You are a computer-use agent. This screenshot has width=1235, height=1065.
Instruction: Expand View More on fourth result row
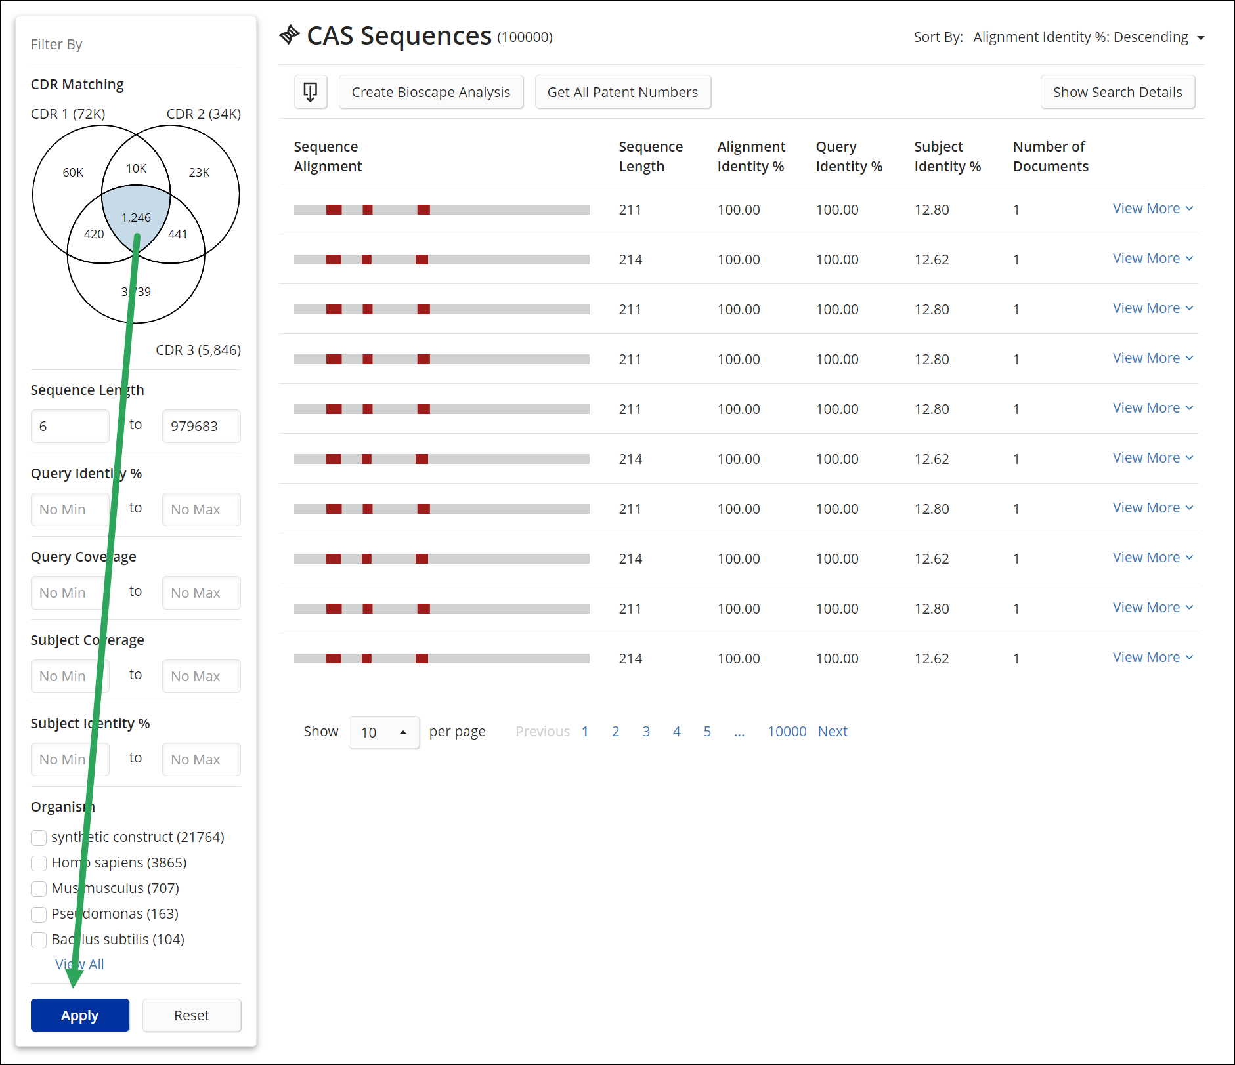tap(1152, 358)
